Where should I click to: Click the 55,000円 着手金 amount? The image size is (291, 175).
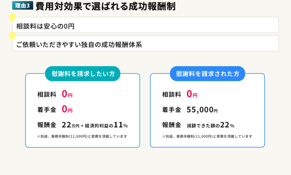tap(202, 110)
